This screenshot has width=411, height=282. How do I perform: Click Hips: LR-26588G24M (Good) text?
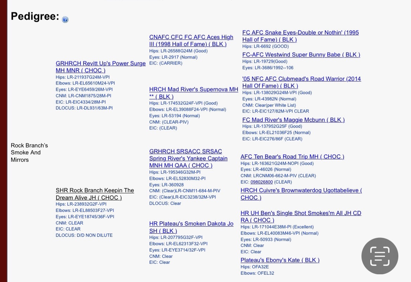coord(178,51)
